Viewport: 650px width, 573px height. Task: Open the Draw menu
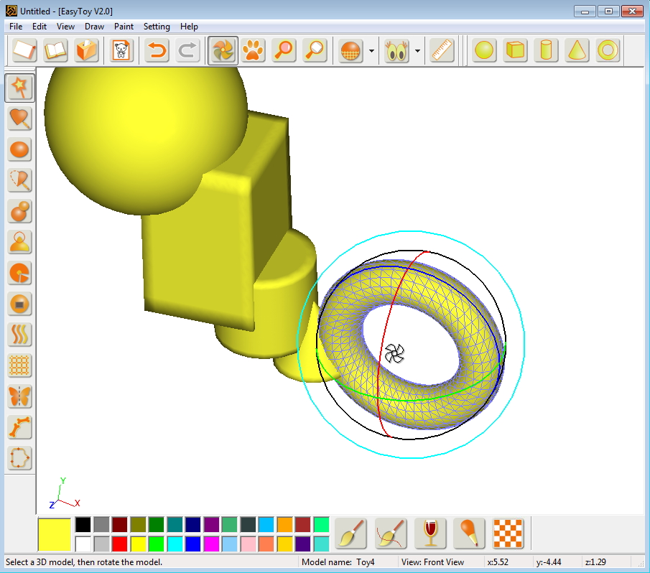coord(94,27)
